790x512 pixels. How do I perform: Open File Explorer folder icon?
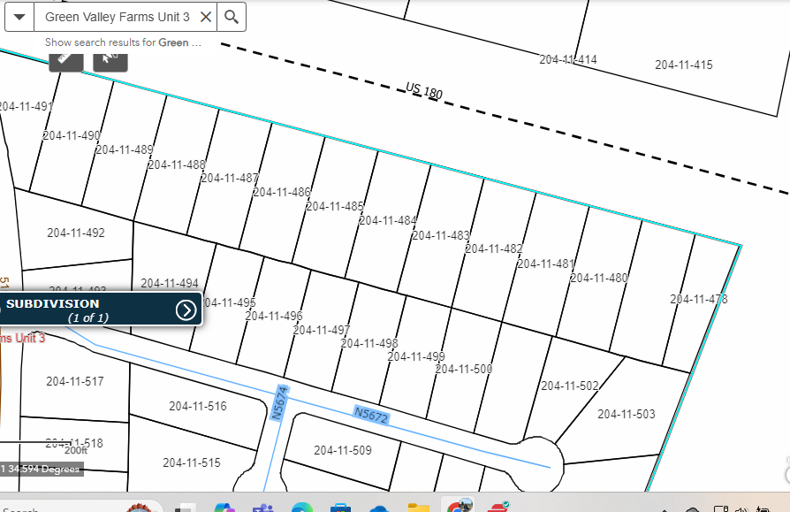click(418, 507)
